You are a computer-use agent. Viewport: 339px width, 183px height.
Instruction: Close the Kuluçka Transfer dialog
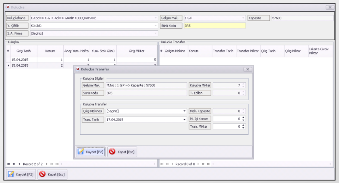[248, 69]
